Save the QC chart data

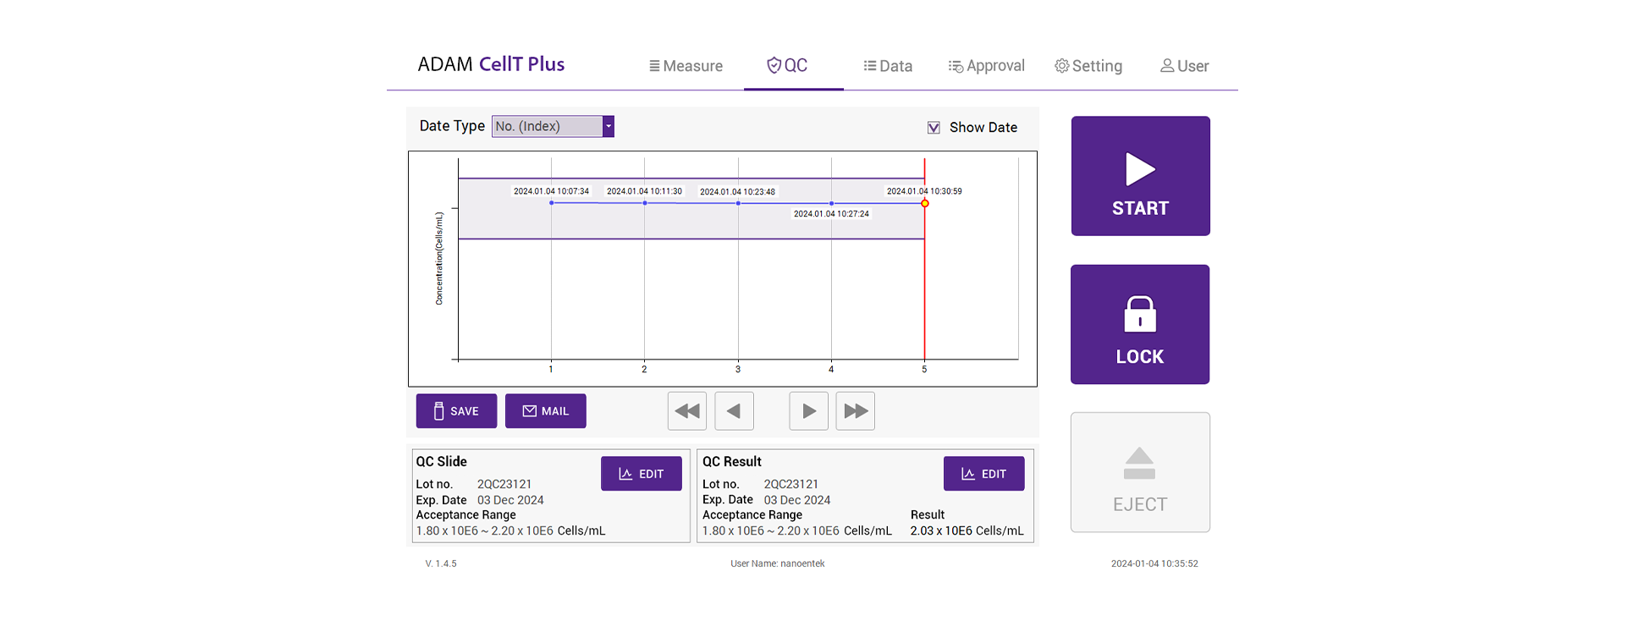point(456,411)
